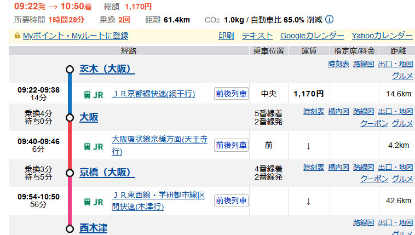415x235 pixels.
Task: Open ＪＲ京都線快速(網干行) line link
Action: click(x=153, y=94)
